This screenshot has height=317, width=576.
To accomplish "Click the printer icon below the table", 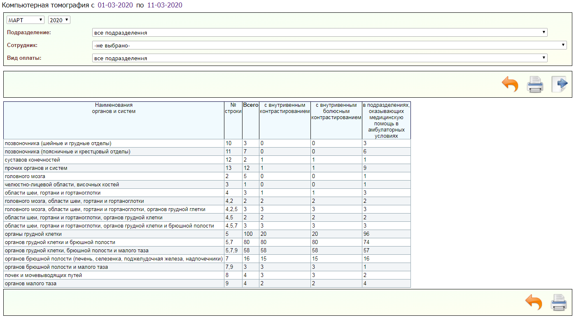I will pyautogui.click(x=559, y=302).
